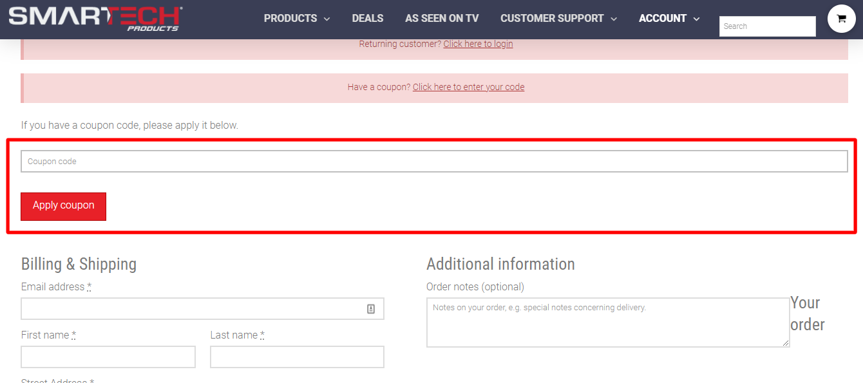Expand the Customer Support menu
The height and width of the screenshot is (383, 863).
tap(558, 19)
